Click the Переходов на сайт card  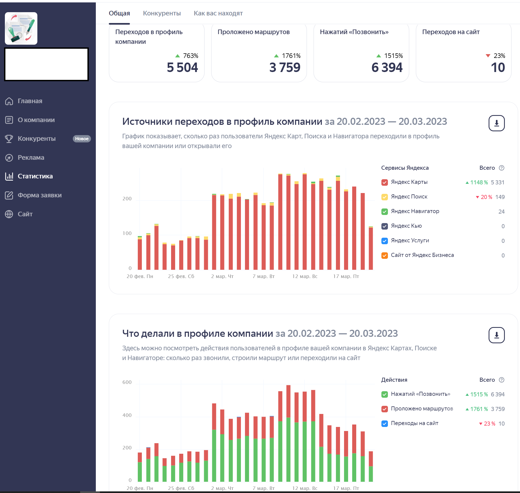[463, 53]
